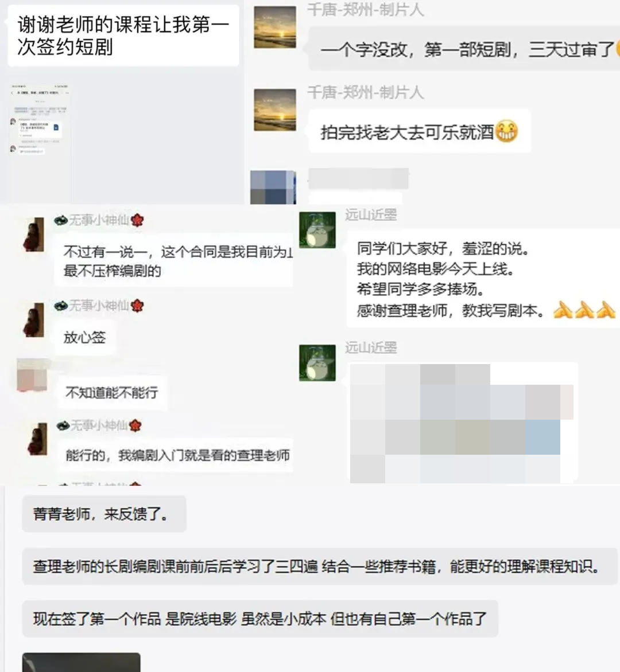Viewport: 620px width, 672px height.
Task: Open the sunset avatar beside '一个字没改' message
Action: click(274, 27)
